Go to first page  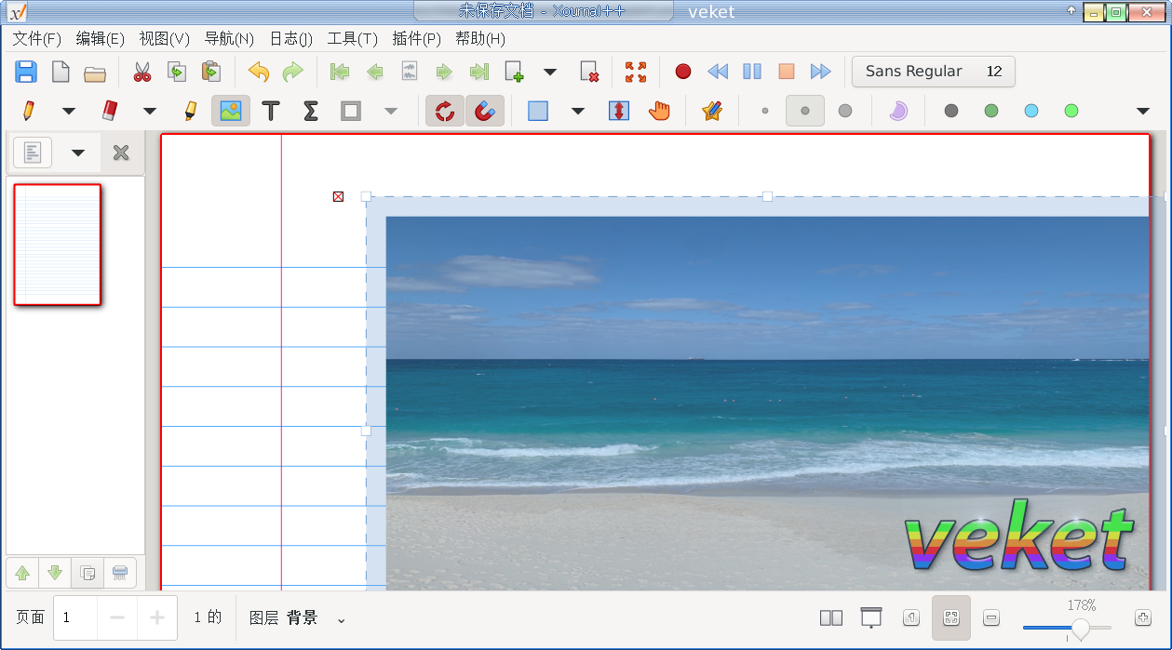340,72
